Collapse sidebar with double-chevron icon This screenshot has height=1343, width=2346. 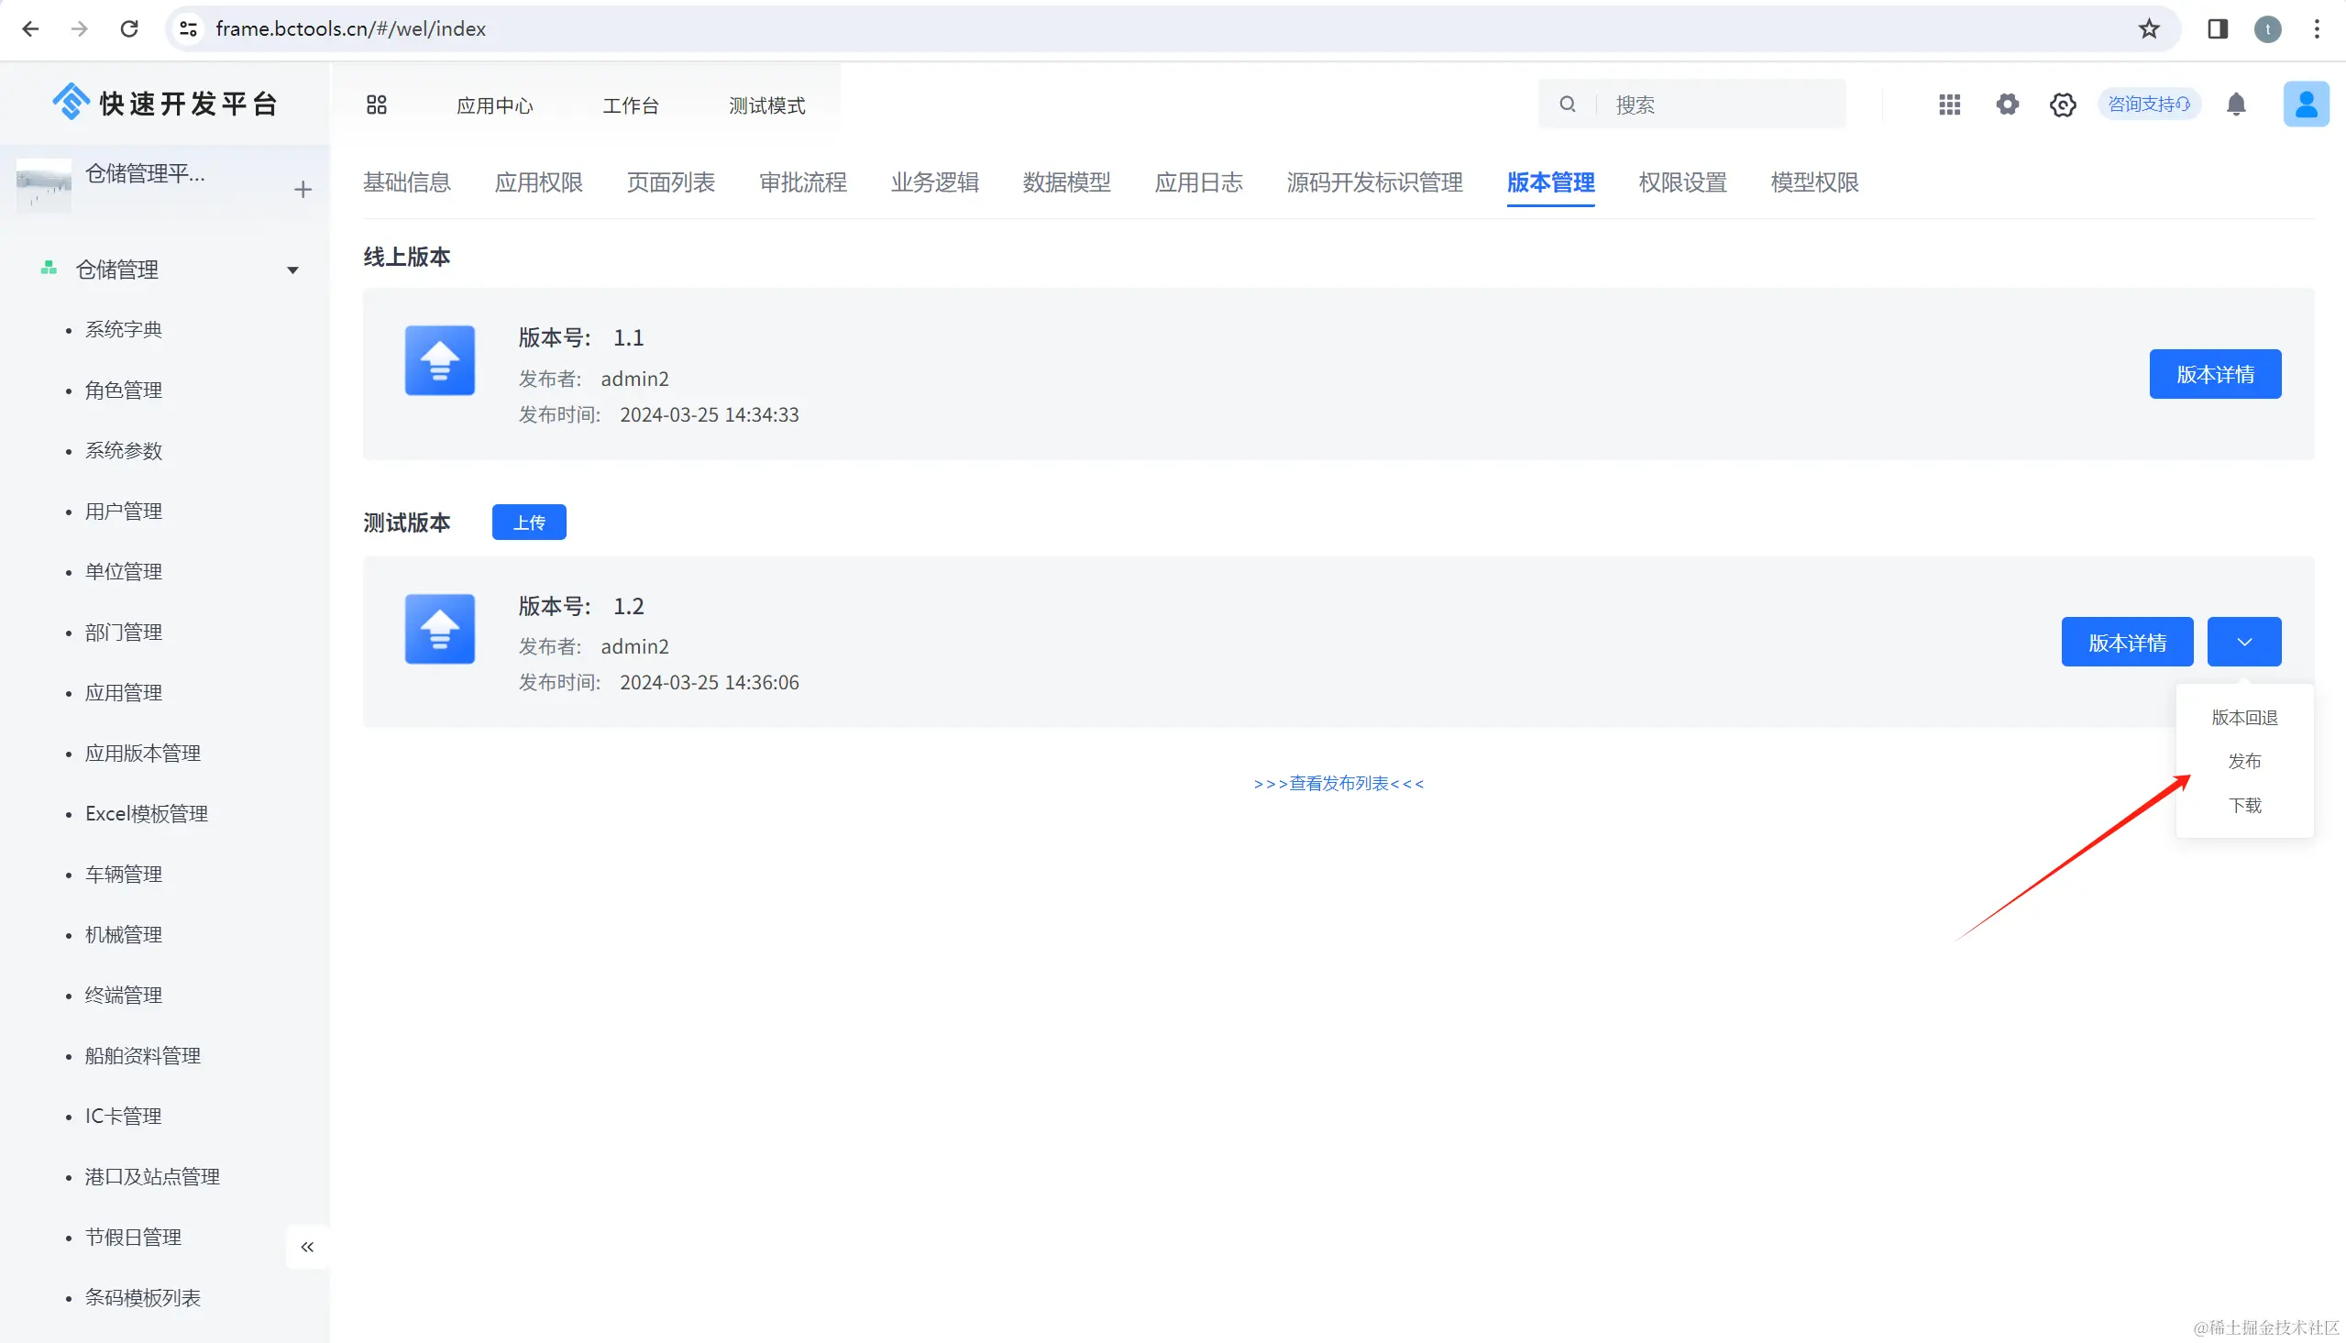pyautogui.click(x=307, y=1247)
